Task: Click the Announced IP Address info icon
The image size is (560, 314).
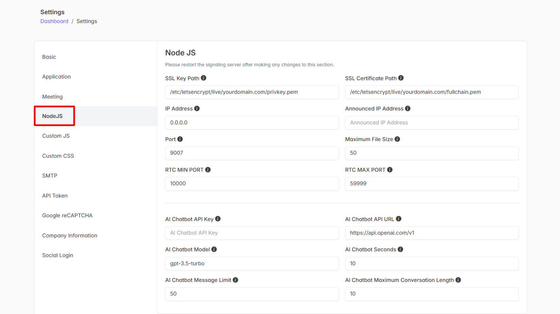Action: click(x=408, y=109)
